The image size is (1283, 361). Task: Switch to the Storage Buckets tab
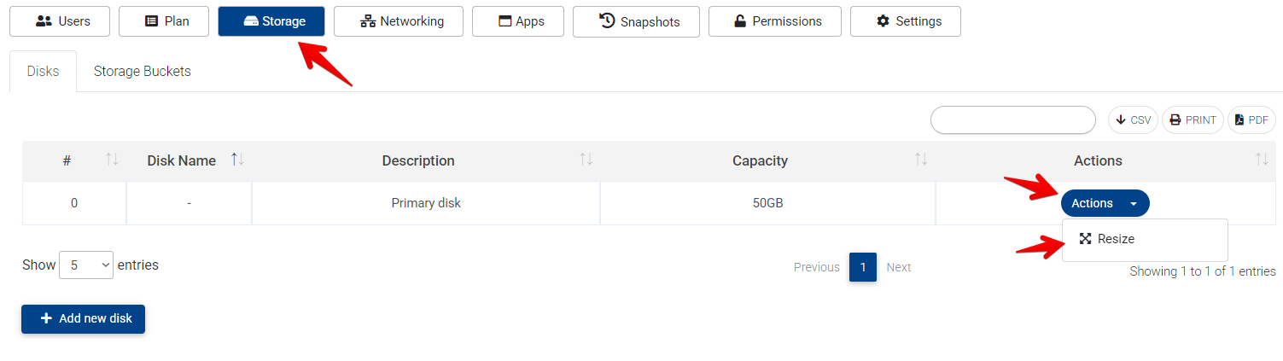pyautogui.click(x=142, y=72)
